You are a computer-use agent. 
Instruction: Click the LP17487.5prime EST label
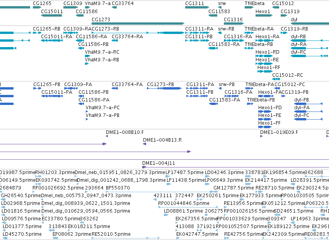(185, 172)
